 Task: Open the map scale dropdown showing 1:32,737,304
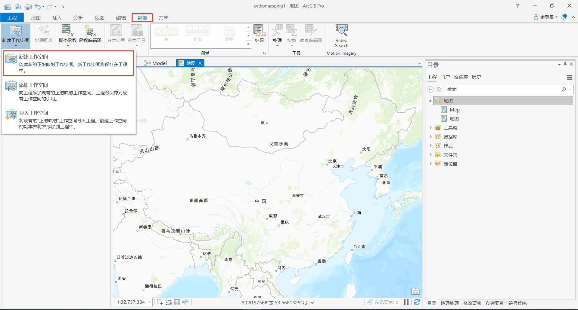150,302
